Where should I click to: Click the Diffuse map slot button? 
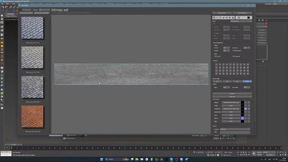231,103
